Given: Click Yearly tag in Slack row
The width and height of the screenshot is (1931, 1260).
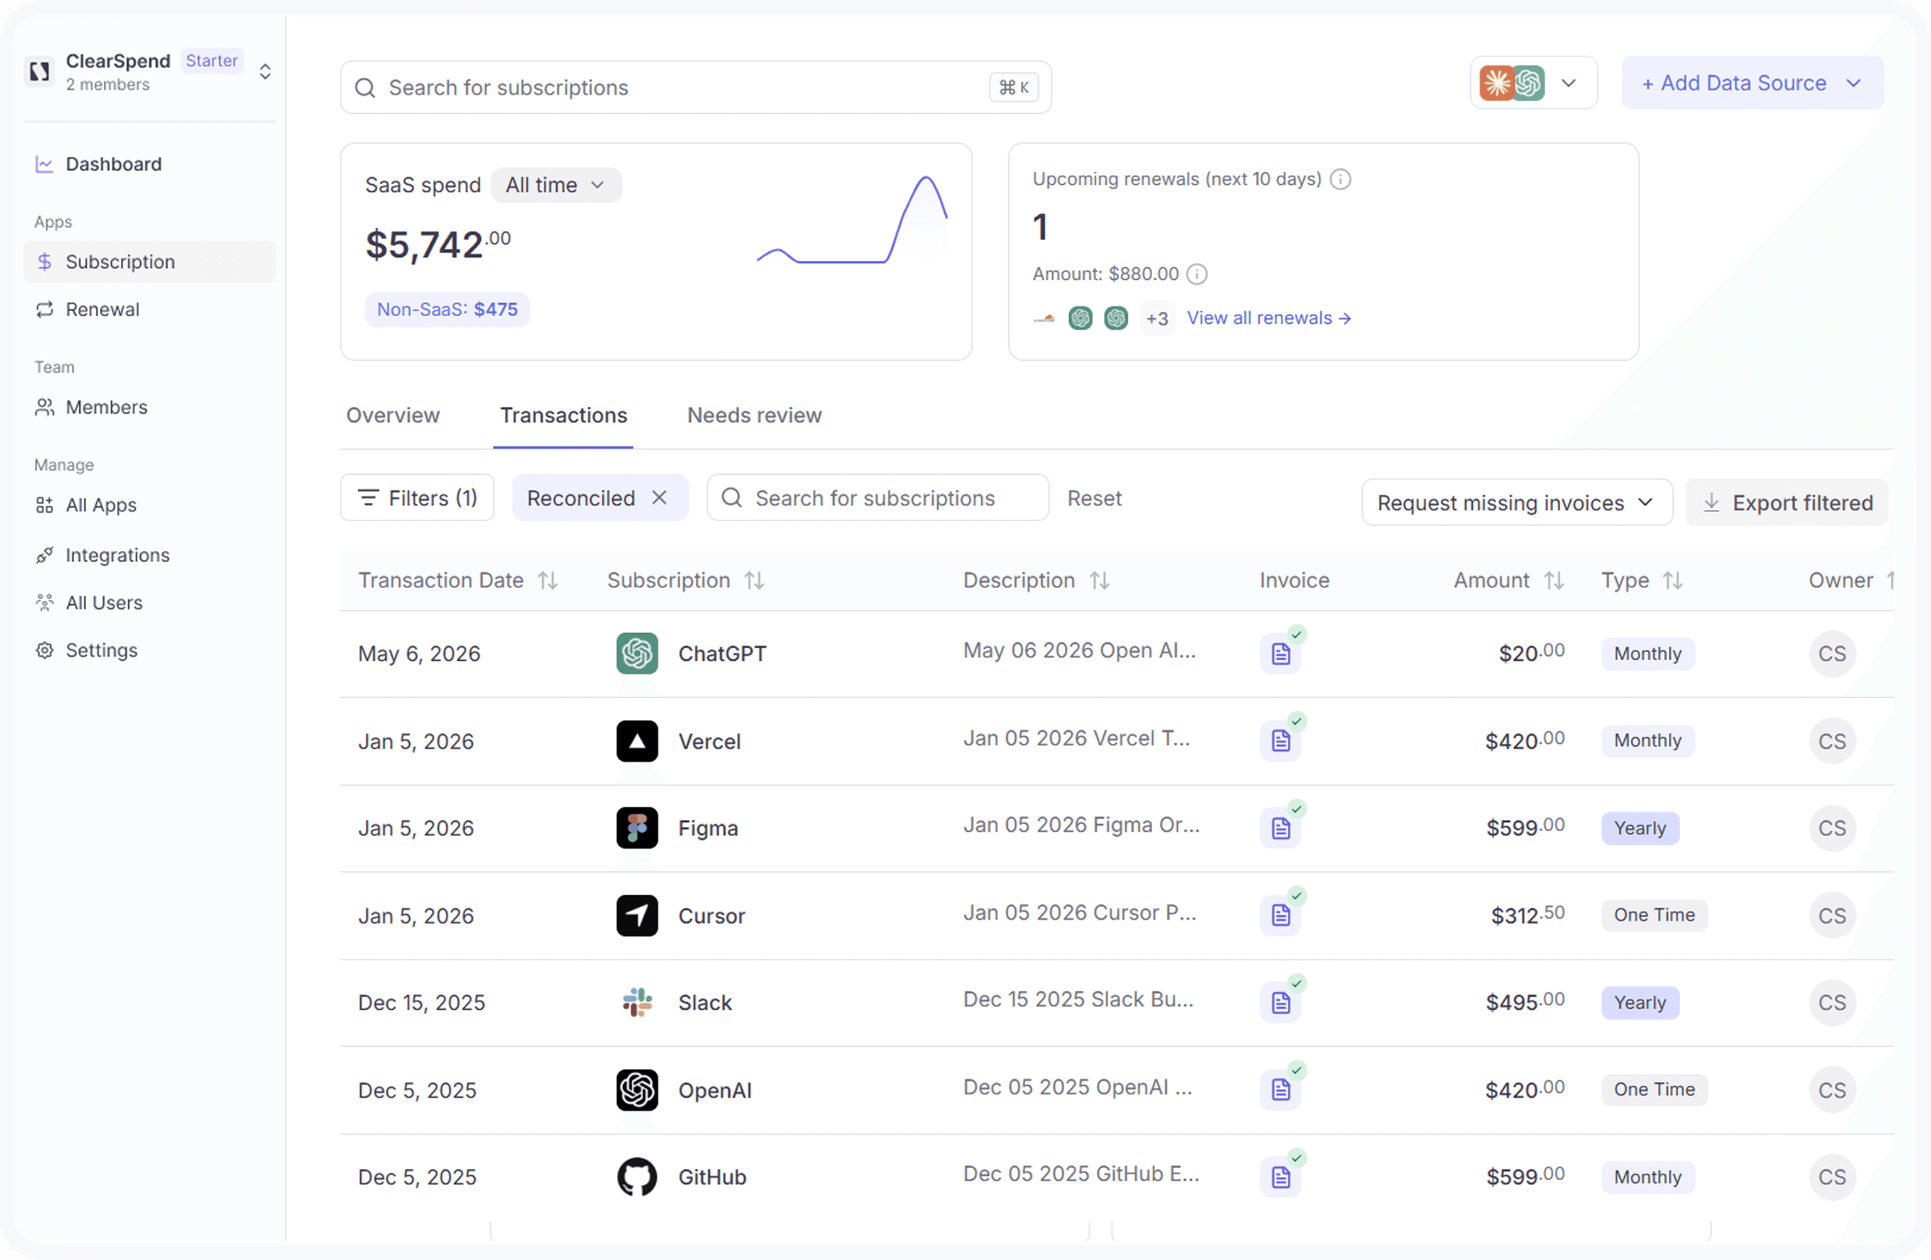Looking at the screenshot, I should coord(1640,1002).
